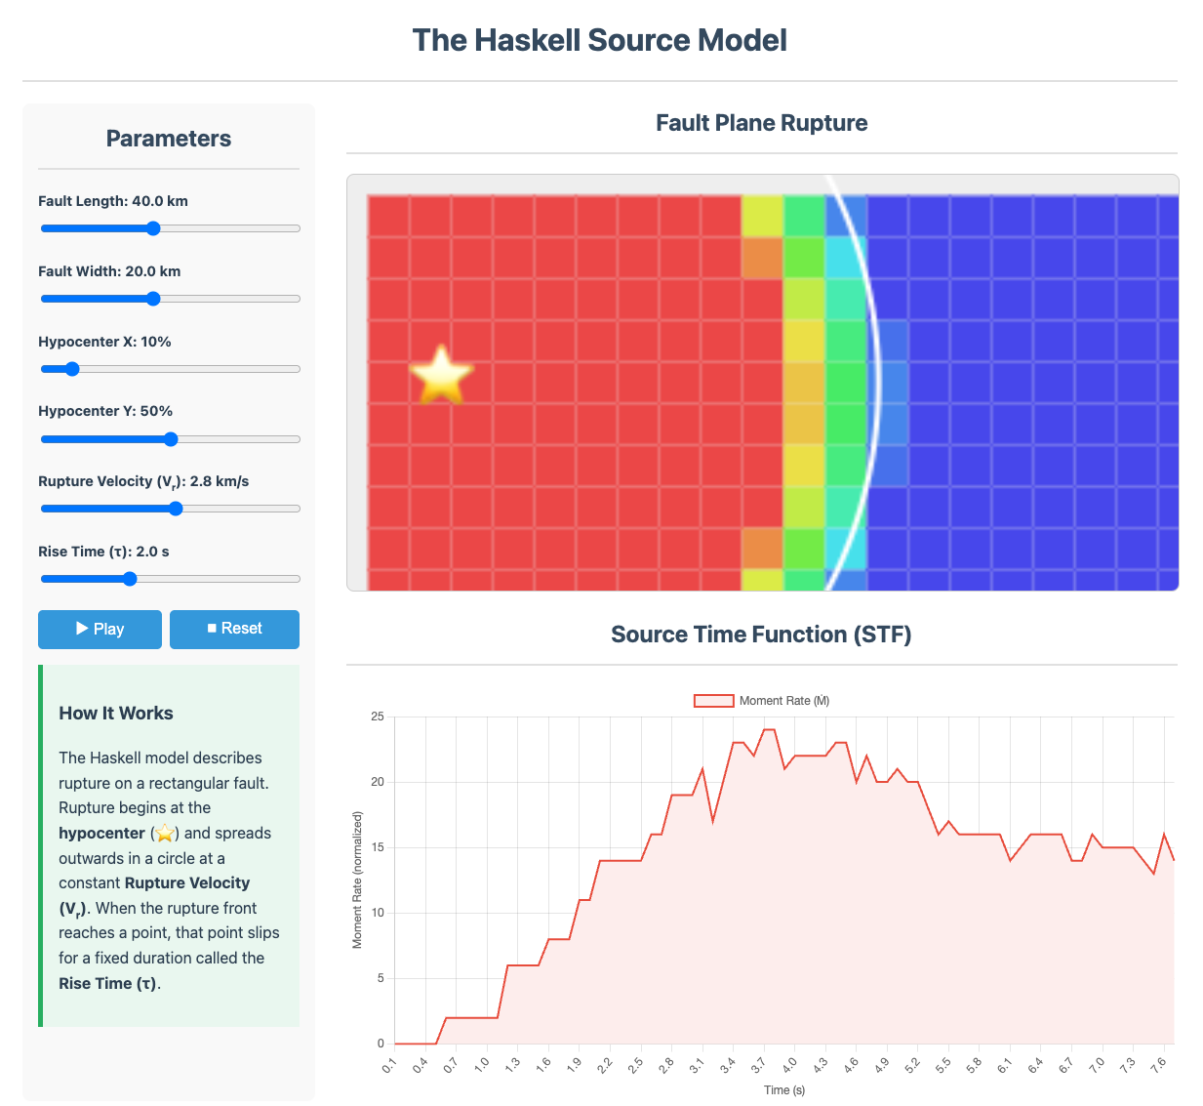Screen dimensions: 1203x1106
Task: Click the Parameters panel title
Action: [168, 139]
